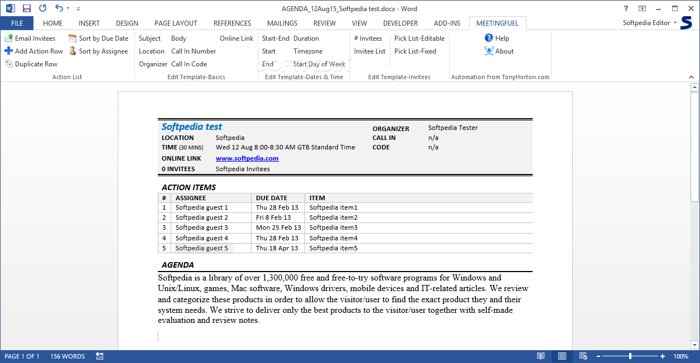Open the FILE tab

[17, 23]
